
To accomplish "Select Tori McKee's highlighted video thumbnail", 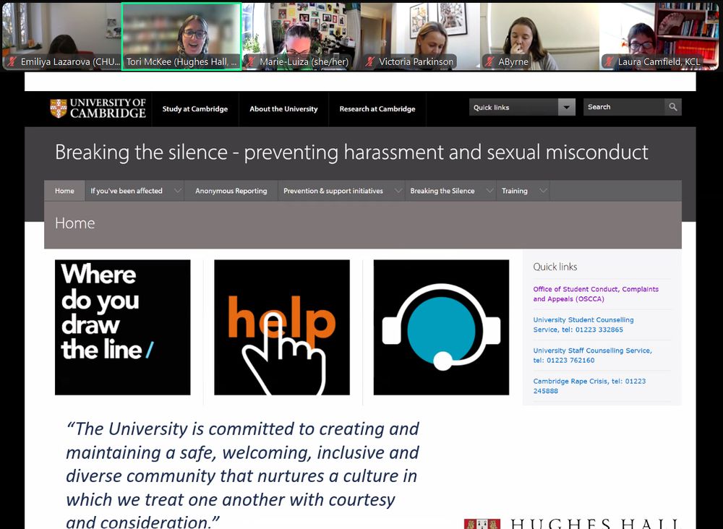I will 181,36.
